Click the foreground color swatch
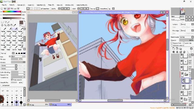The image size is (194, 109). coord(21,22)
